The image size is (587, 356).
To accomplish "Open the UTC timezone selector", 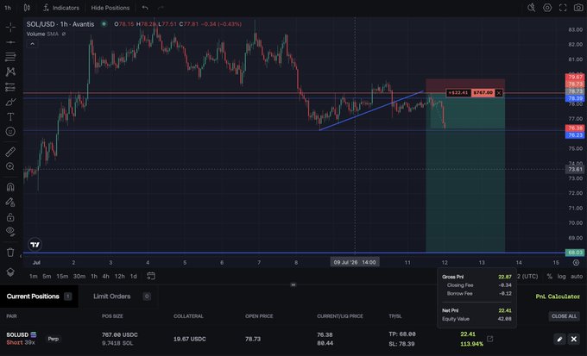I will (x=527, y=277).
